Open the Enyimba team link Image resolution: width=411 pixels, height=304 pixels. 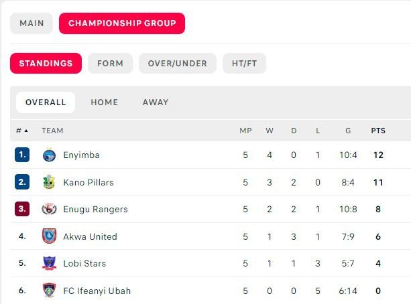click(x=81, y=155)
